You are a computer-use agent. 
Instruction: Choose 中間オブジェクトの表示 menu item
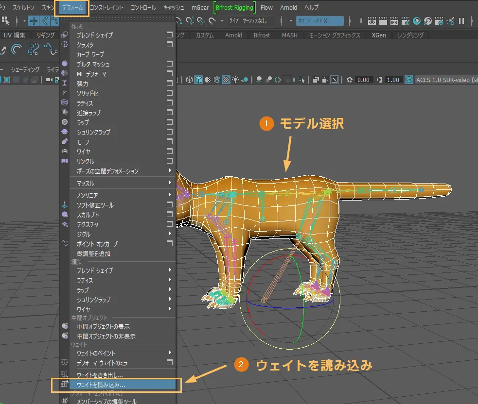pyautogui.click(x=122, y=326)
